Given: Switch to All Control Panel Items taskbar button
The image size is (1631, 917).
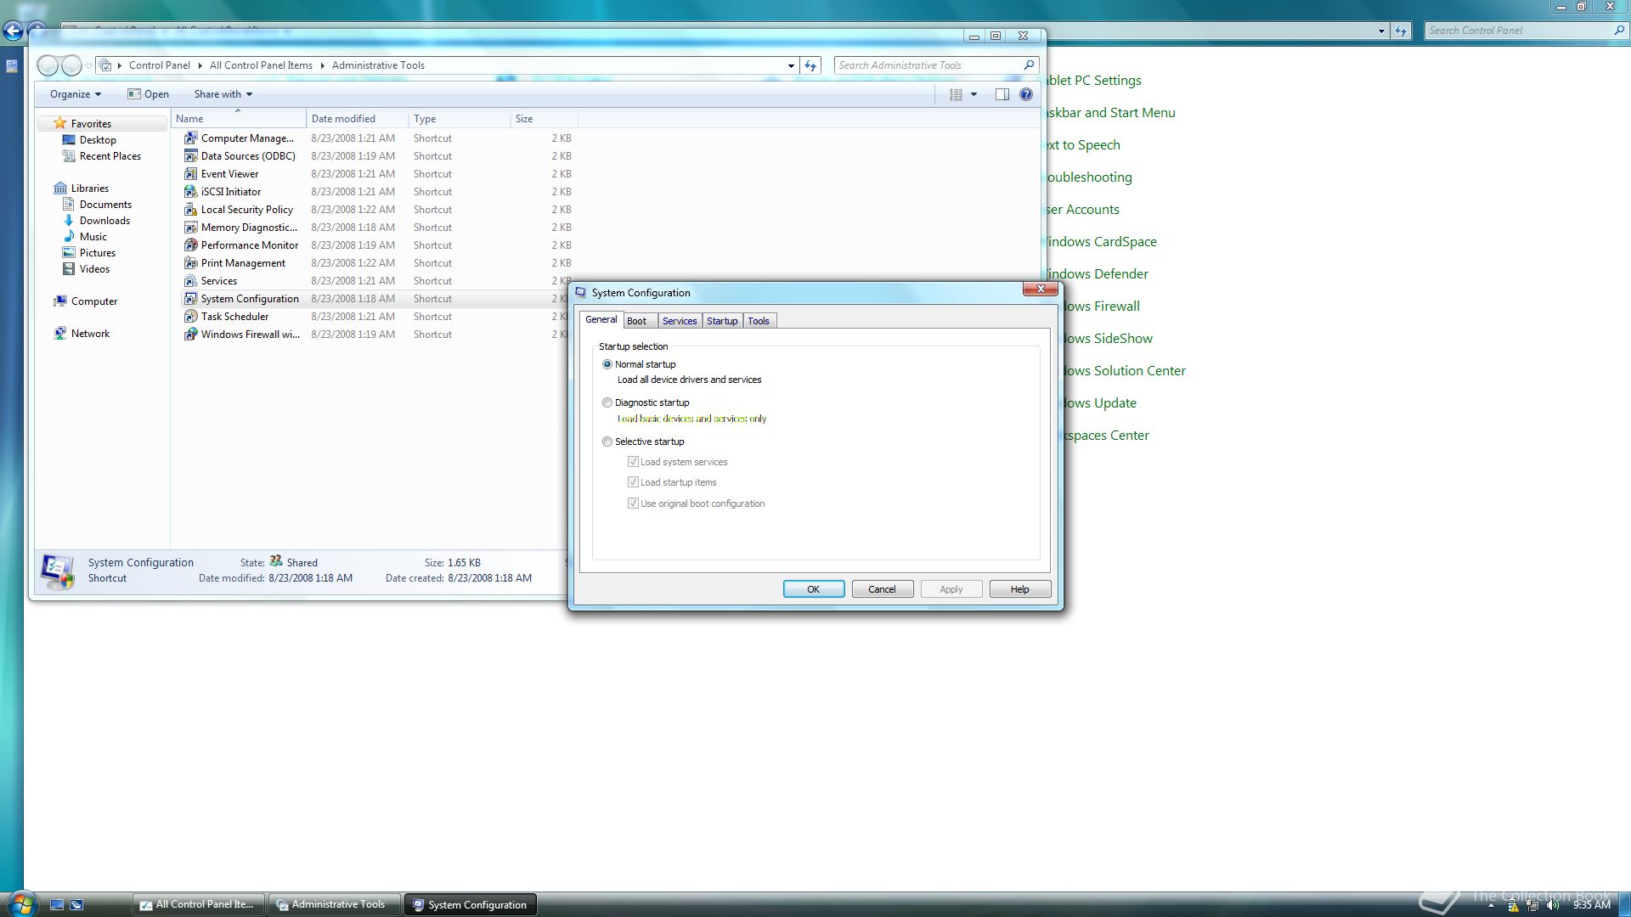Looking at the screenshot, I should [x=199, y=904].
